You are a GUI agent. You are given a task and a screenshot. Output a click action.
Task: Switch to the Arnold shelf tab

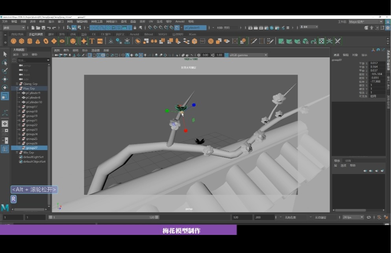134,34
